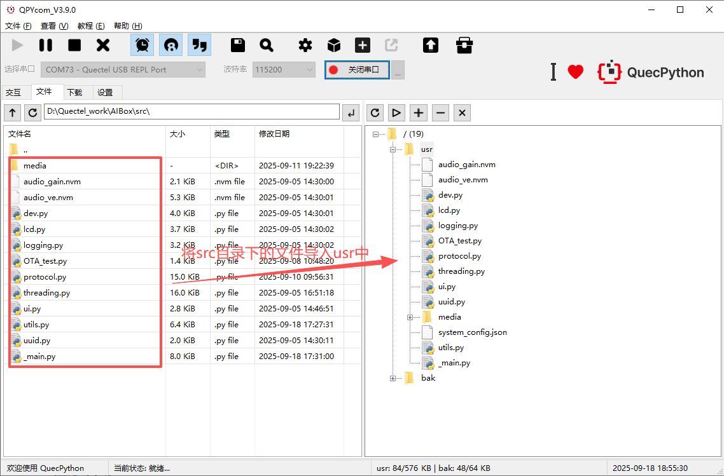Open the baud rate 115200 dropdown

tap(284, 70)
